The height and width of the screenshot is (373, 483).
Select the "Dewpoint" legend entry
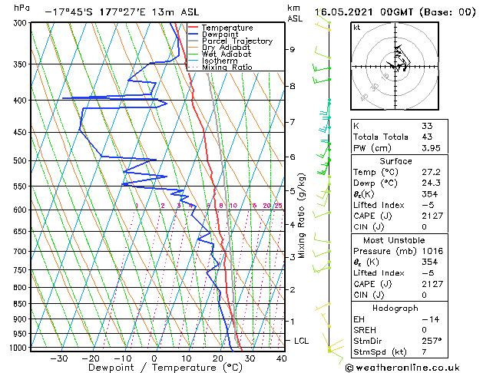point(220,35)
